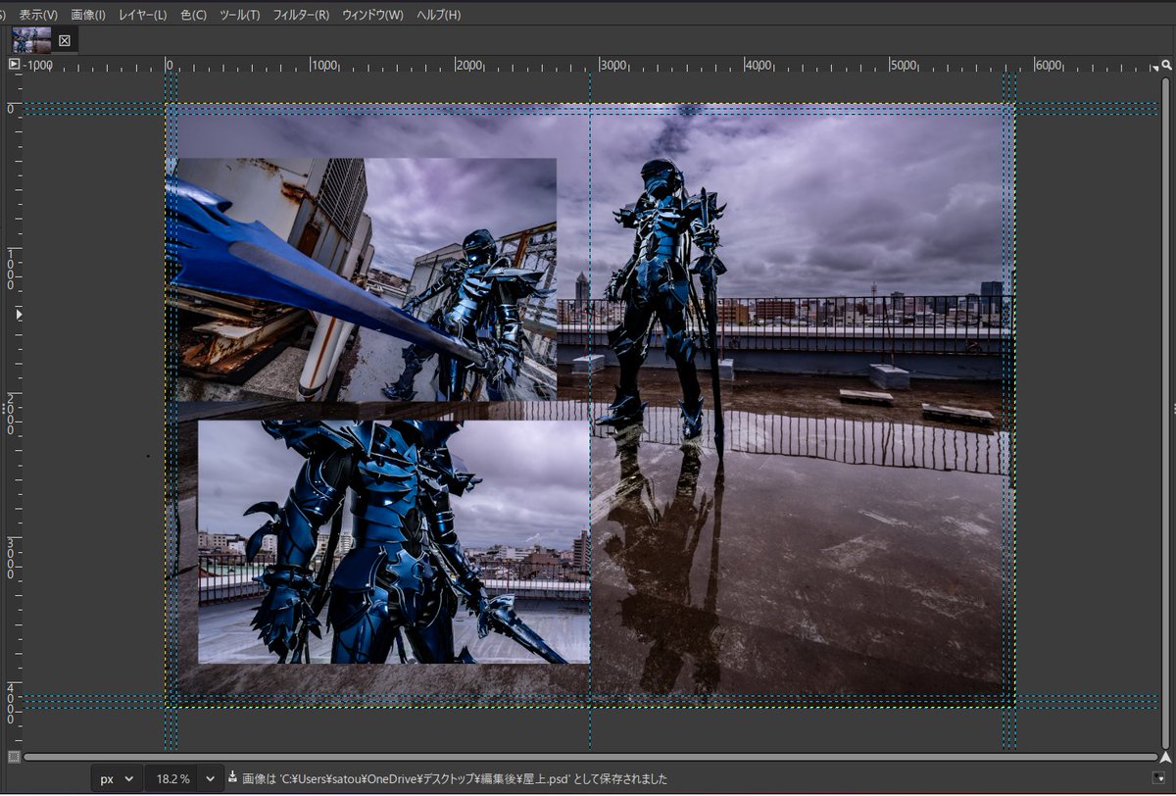Expand the zoom level dropdown arrow
This screenshot has width=1176, height=796.
tap(210, 779)
